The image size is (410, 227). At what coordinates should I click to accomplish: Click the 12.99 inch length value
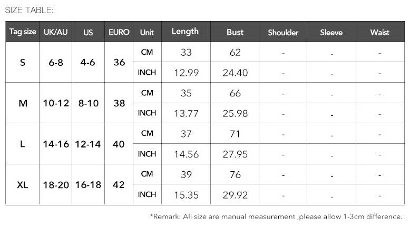pyautogui.click(x=186, y=73)
